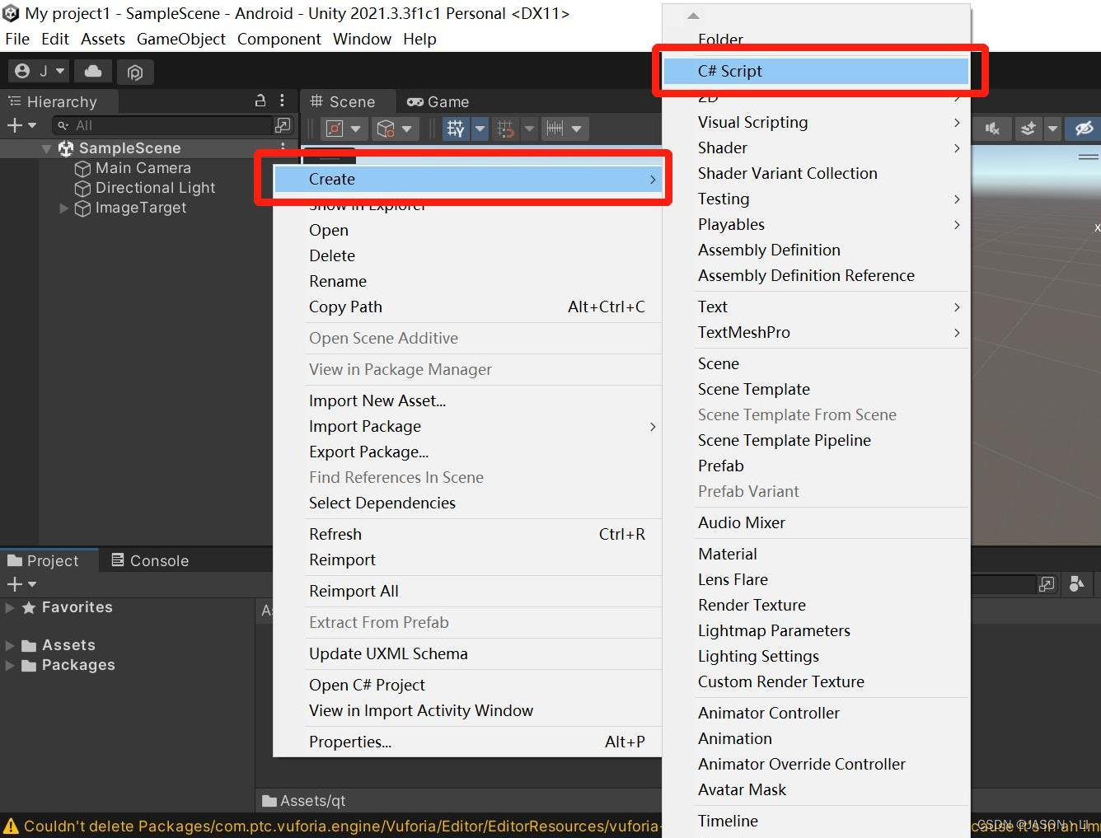
Task: Open the Unity Cloud services icon
Action: click(x=92, y=71)
